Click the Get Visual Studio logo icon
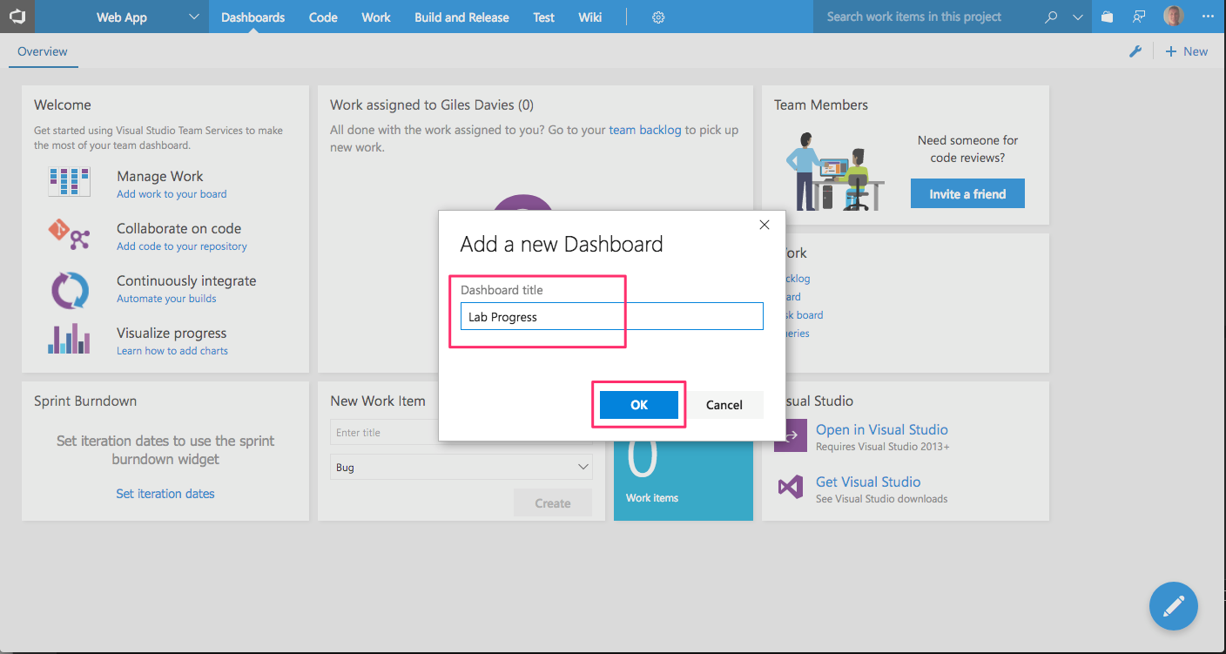Screen dimensions: 1226x654 pyautogui.click(x=790, y=487)
